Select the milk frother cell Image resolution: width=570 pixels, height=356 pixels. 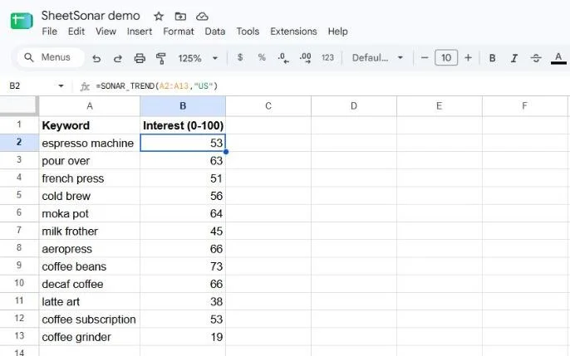[90, 232]
